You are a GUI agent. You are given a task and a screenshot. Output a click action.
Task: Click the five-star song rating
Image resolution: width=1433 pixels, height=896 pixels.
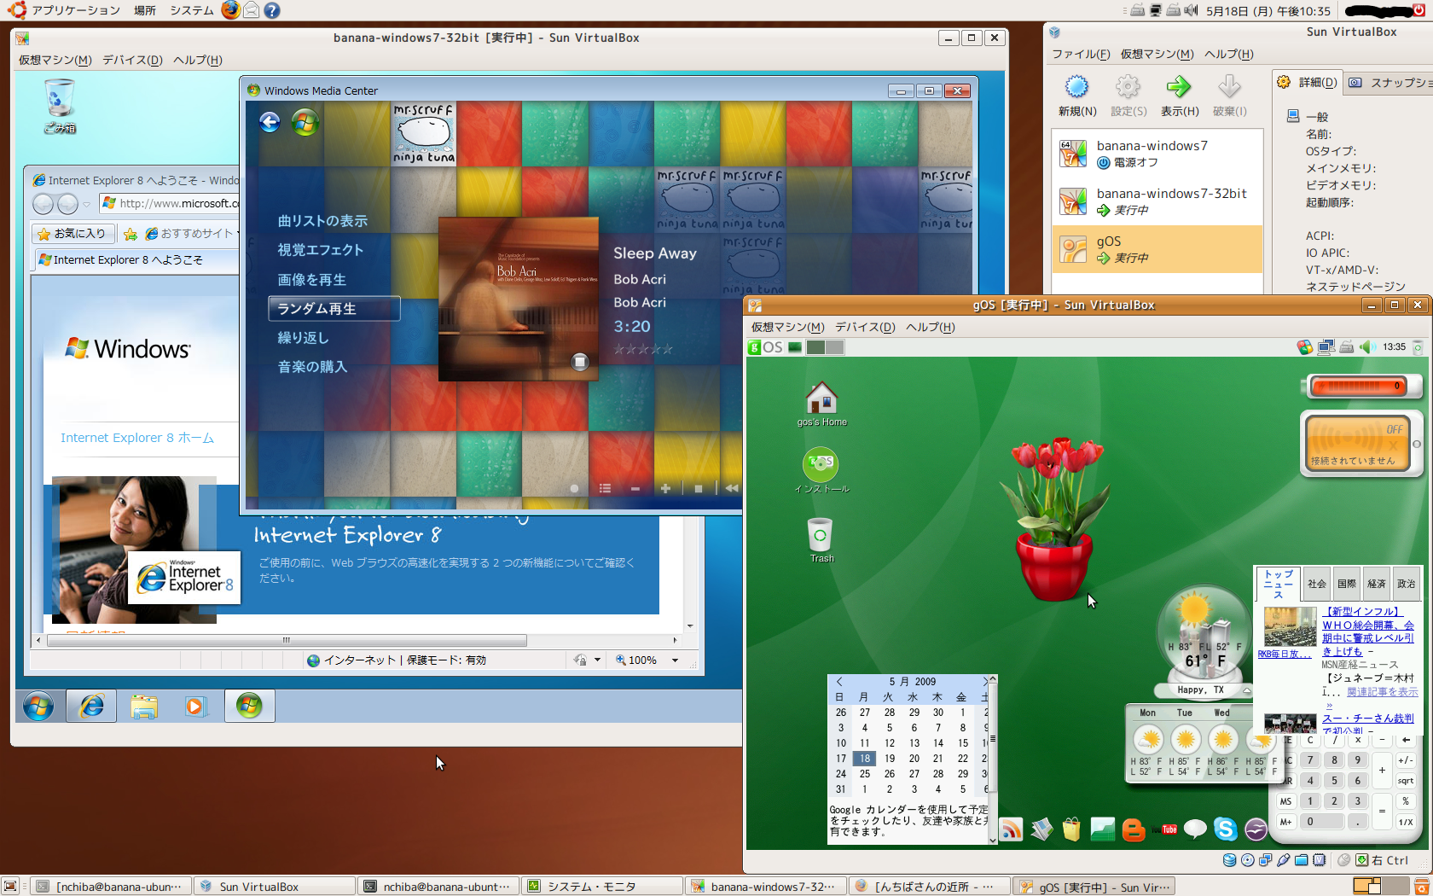(x=643, y=349)
